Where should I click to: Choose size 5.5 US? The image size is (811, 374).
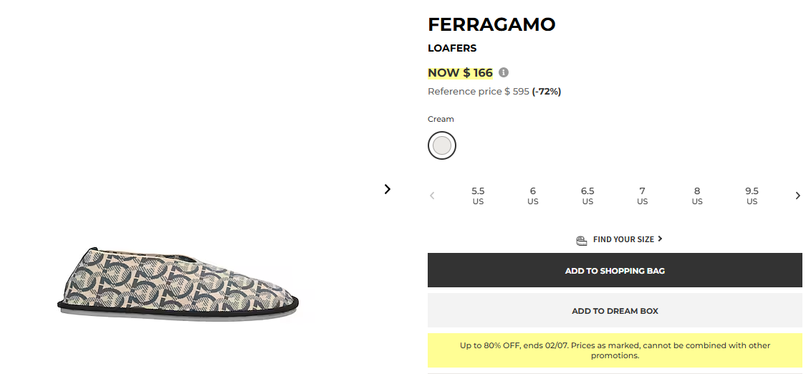(x=478, y=196)
